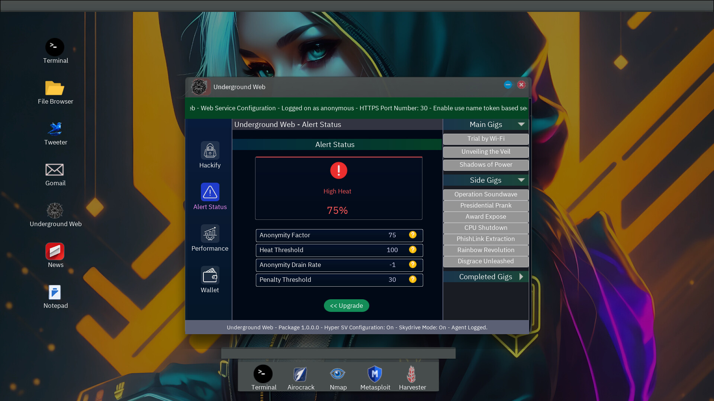View Alert Status panel
Image resolution: width=714 pixels, height=401 pixels.
coord(209,195)
